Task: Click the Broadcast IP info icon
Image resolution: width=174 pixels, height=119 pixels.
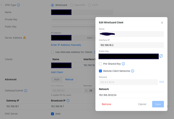Action: pos(68,101)
